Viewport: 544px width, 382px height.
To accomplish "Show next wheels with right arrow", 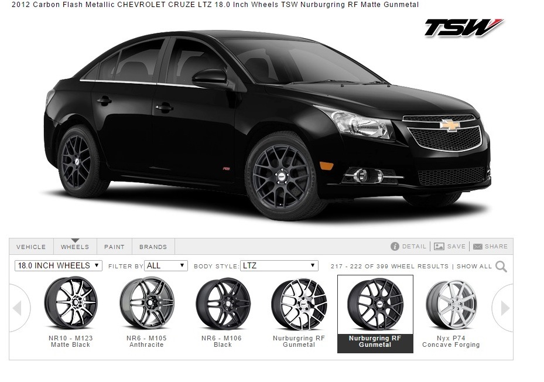I will 504,308.
